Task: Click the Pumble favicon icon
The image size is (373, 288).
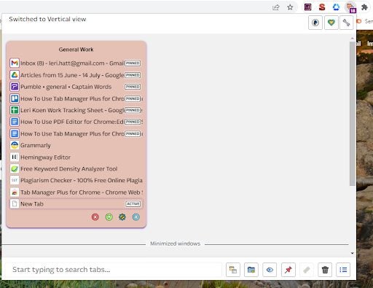Action: click(x=15, y=87)
